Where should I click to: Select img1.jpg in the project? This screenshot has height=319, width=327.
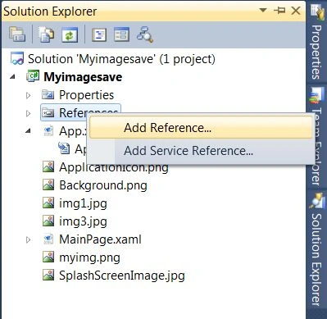[83, 203]
